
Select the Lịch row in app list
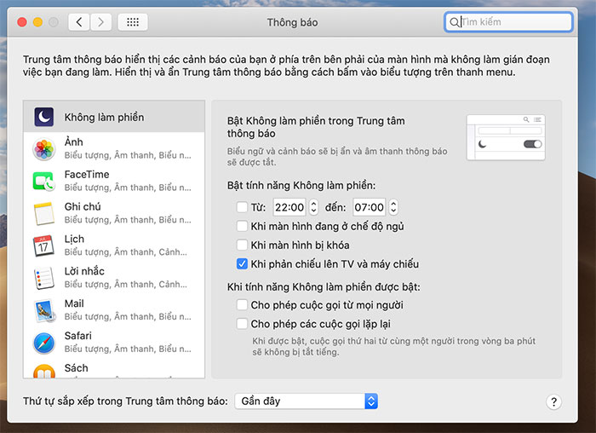114,245
